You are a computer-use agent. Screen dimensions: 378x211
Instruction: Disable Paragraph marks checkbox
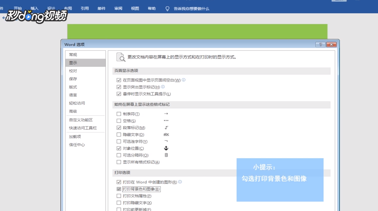point(119,128)
